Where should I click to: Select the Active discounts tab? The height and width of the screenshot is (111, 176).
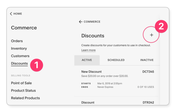(x=87, y=60)
